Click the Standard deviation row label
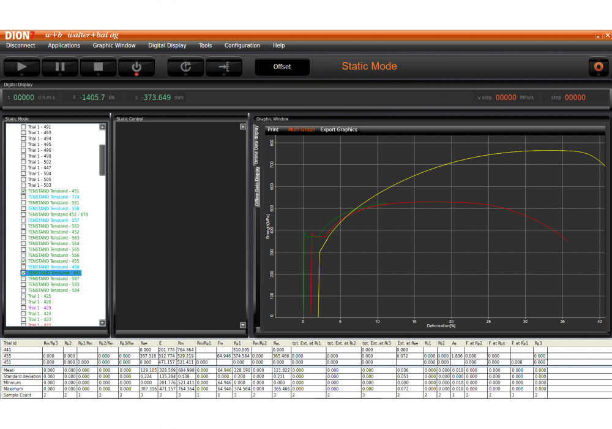 [22, 376]
